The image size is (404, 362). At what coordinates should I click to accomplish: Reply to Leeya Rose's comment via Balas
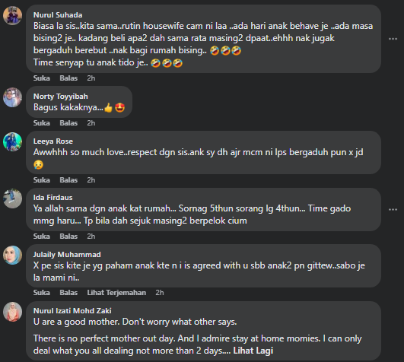pyautogui.click(x=68, y=179)
